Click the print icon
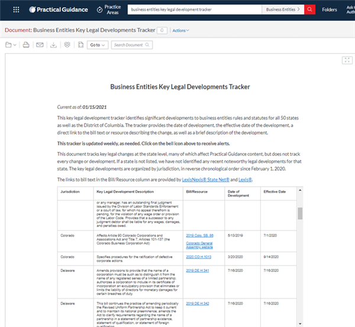Image resolution: width=355 pixels, height=327 pixels. pos(26,45)
